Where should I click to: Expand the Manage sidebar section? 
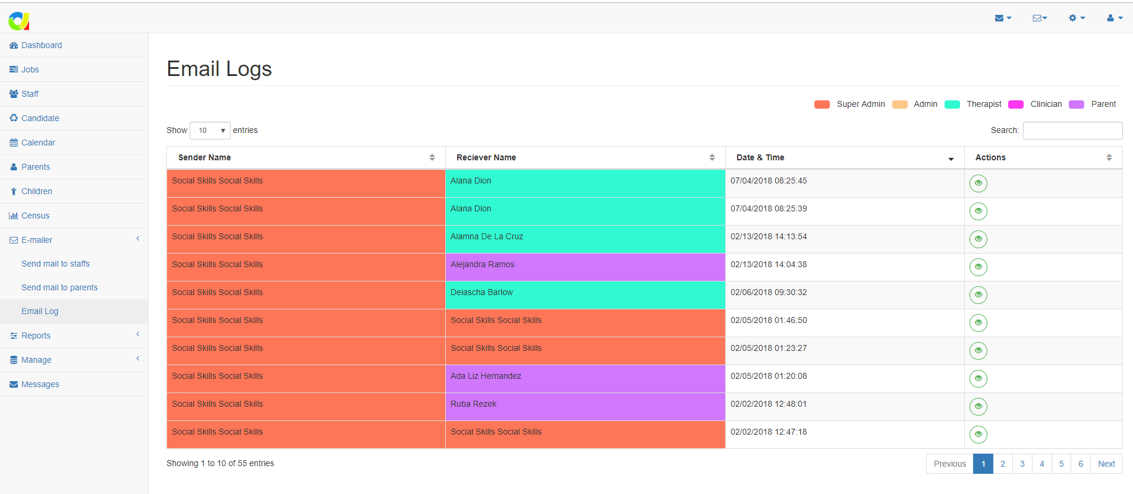(x=36, y=360)
